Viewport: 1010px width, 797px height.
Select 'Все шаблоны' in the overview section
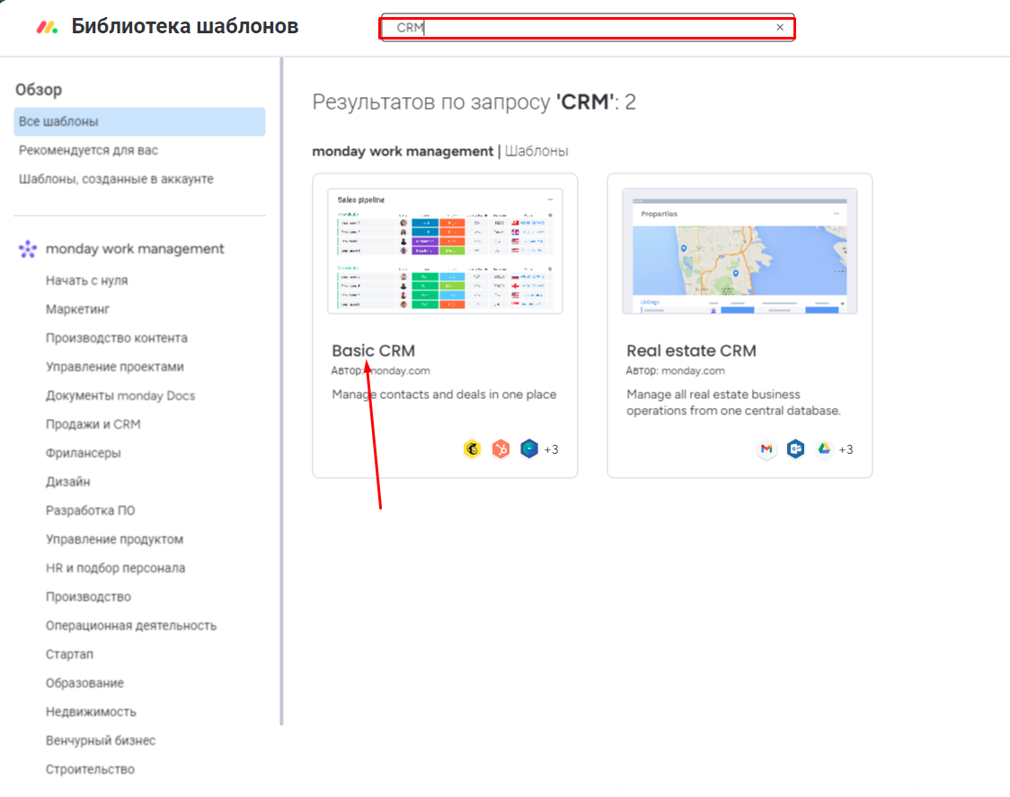pos(59,121)
